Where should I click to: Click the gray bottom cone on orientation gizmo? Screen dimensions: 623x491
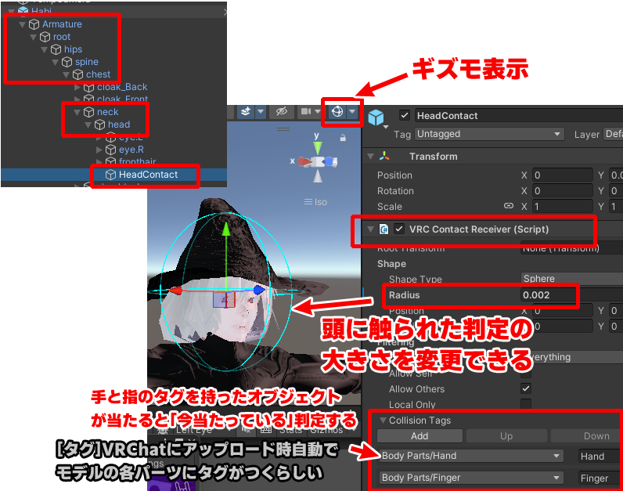point(318,176)
